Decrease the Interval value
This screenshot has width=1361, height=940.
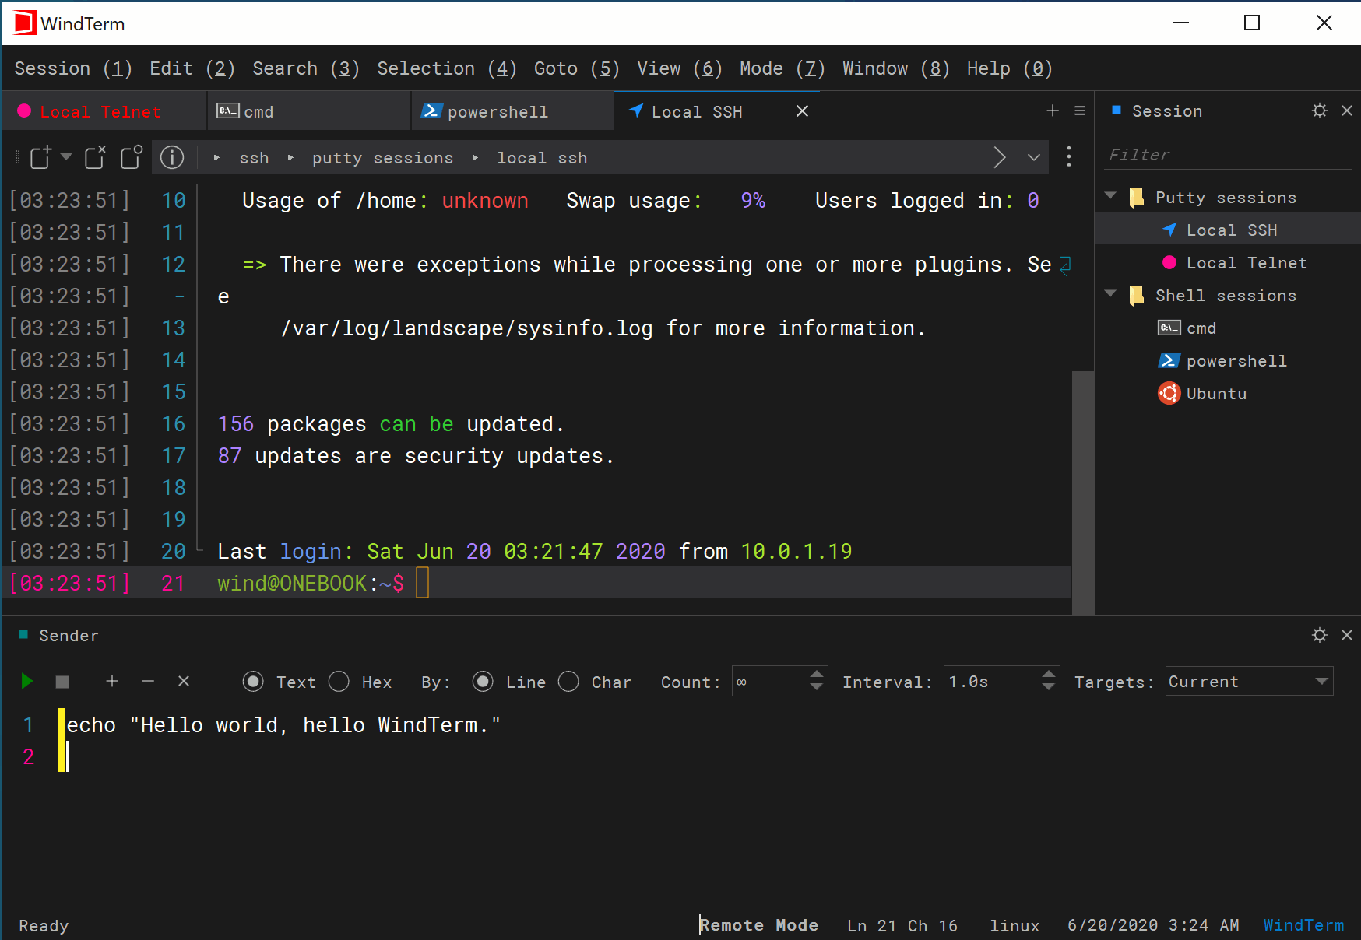click(1049, 688)
